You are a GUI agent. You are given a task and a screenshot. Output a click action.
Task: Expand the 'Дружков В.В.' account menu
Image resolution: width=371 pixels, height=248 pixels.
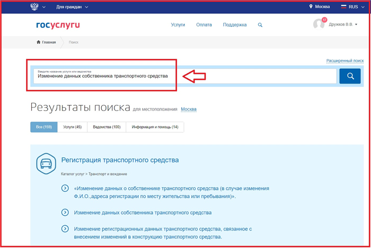pos(343,24)
